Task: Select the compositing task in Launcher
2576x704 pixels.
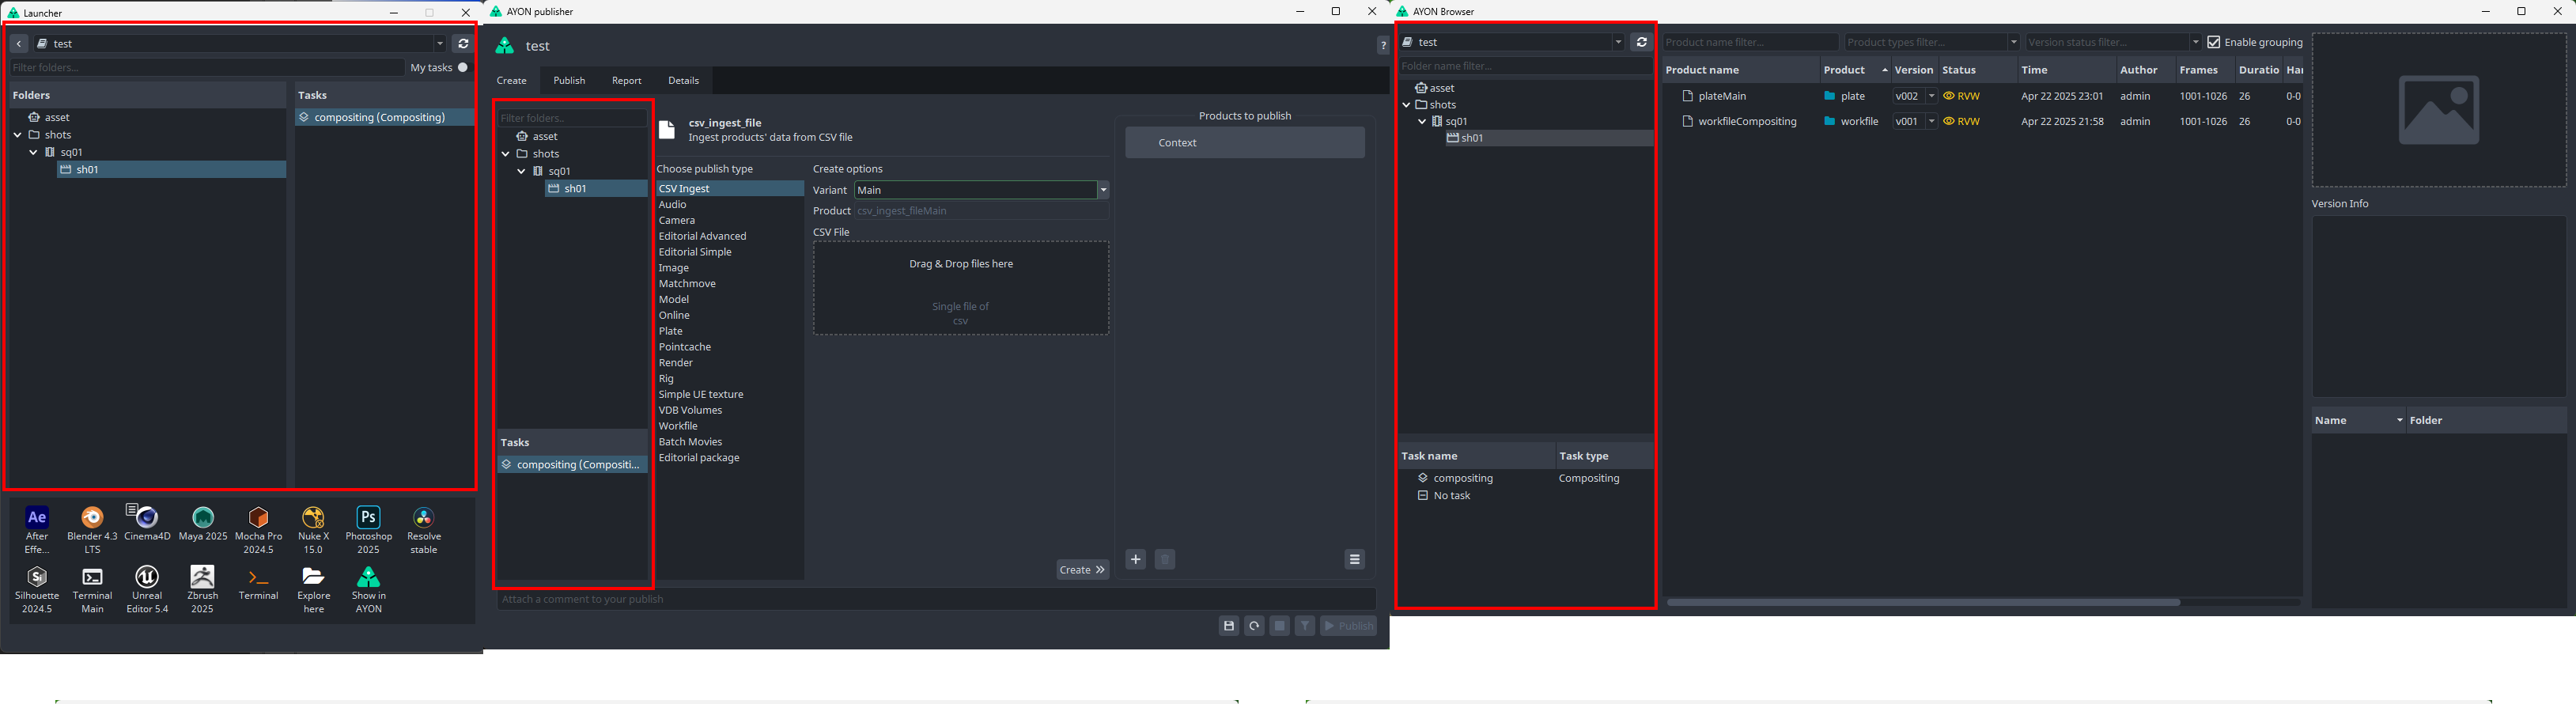Action: coord(384,118)
